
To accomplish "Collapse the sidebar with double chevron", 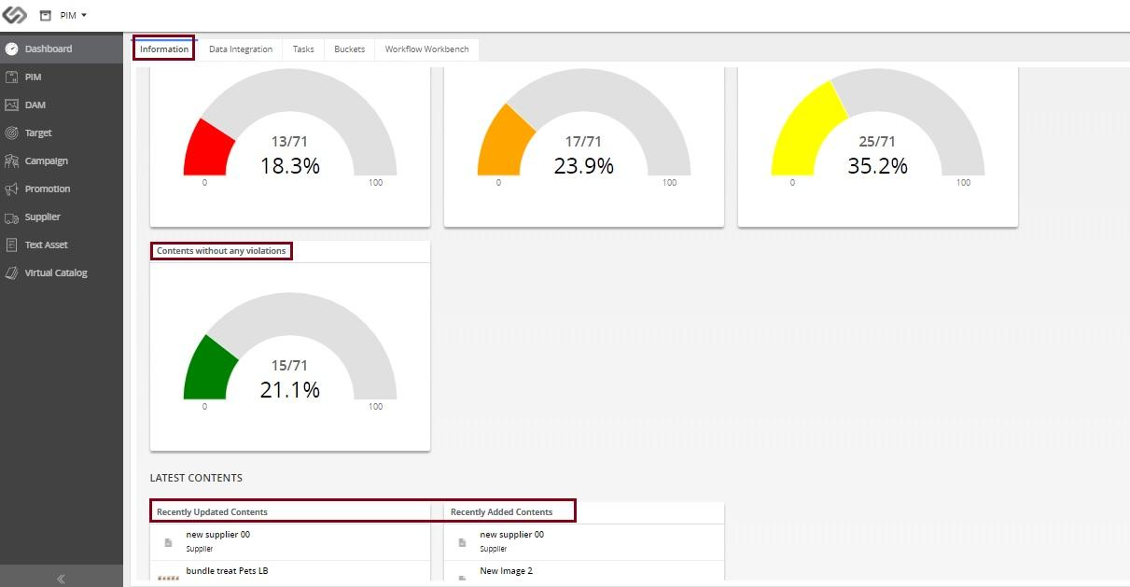I will (61, 579).
